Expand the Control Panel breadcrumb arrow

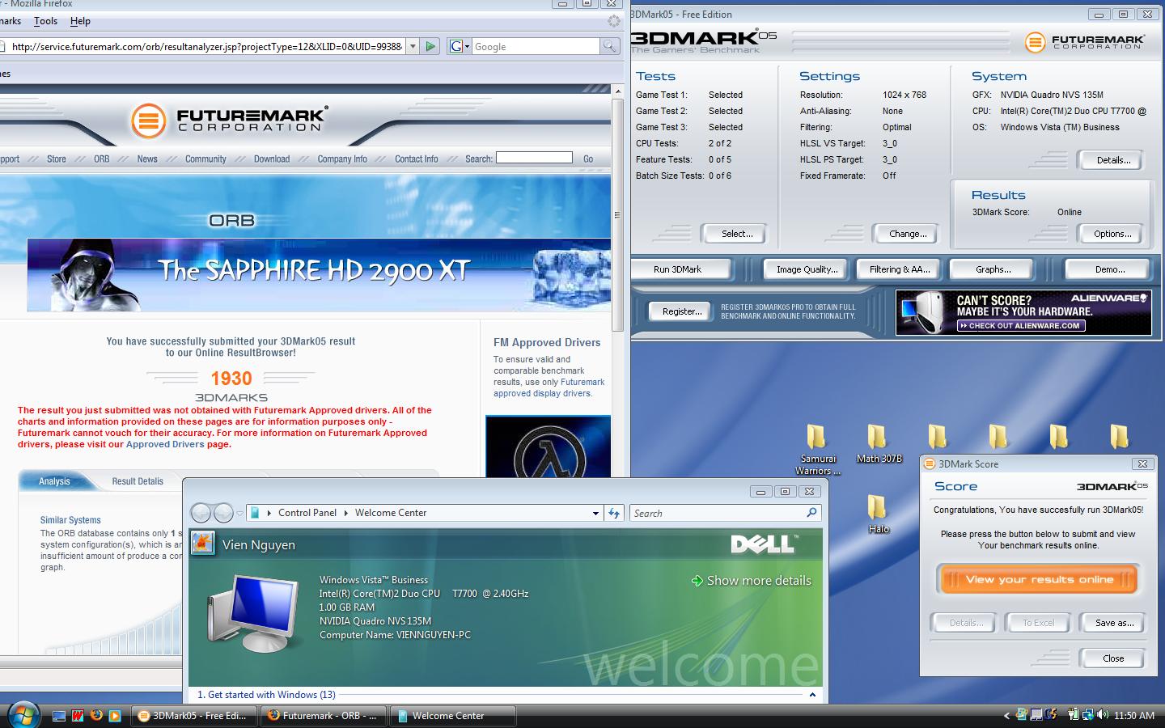pyautogui.click(x=345, y=513)
